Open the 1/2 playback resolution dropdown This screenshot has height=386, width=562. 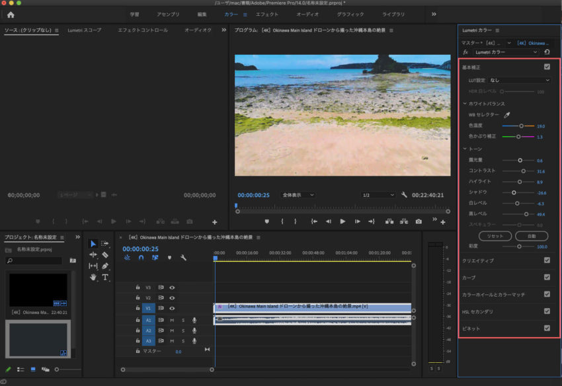(x=378, y=195)
